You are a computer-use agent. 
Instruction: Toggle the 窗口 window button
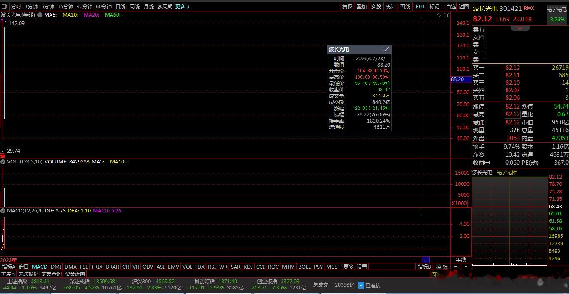pos(24,267)
